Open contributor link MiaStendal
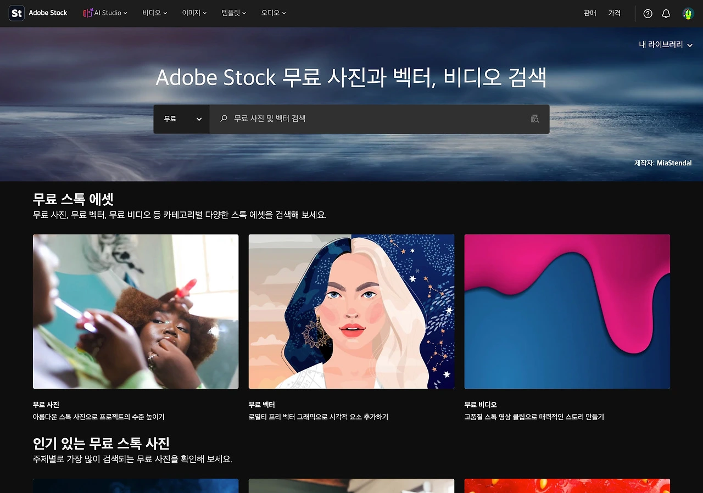Screen dimensions: 703x493 click(x=674, y=163)
